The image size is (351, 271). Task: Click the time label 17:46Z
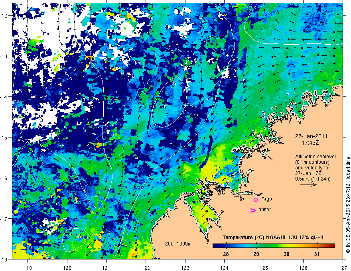(x=310, y=143)
